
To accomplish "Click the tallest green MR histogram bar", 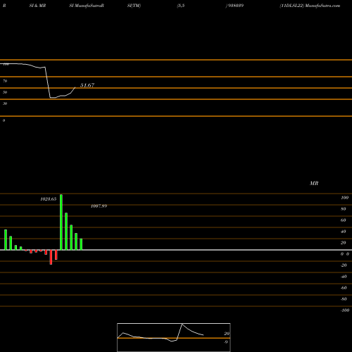I will point(61,222).
